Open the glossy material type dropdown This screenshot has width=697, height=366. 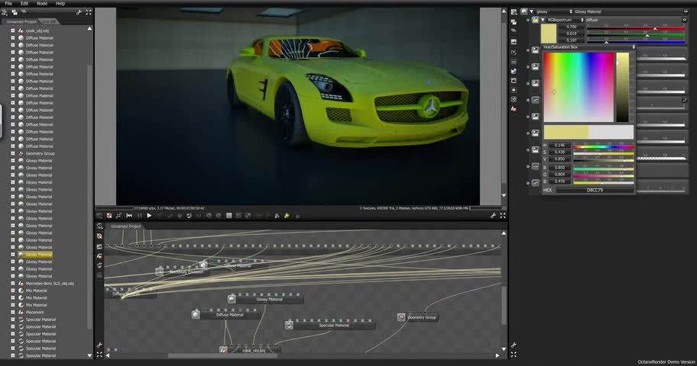pyautogui.click(x=551, y=11)
